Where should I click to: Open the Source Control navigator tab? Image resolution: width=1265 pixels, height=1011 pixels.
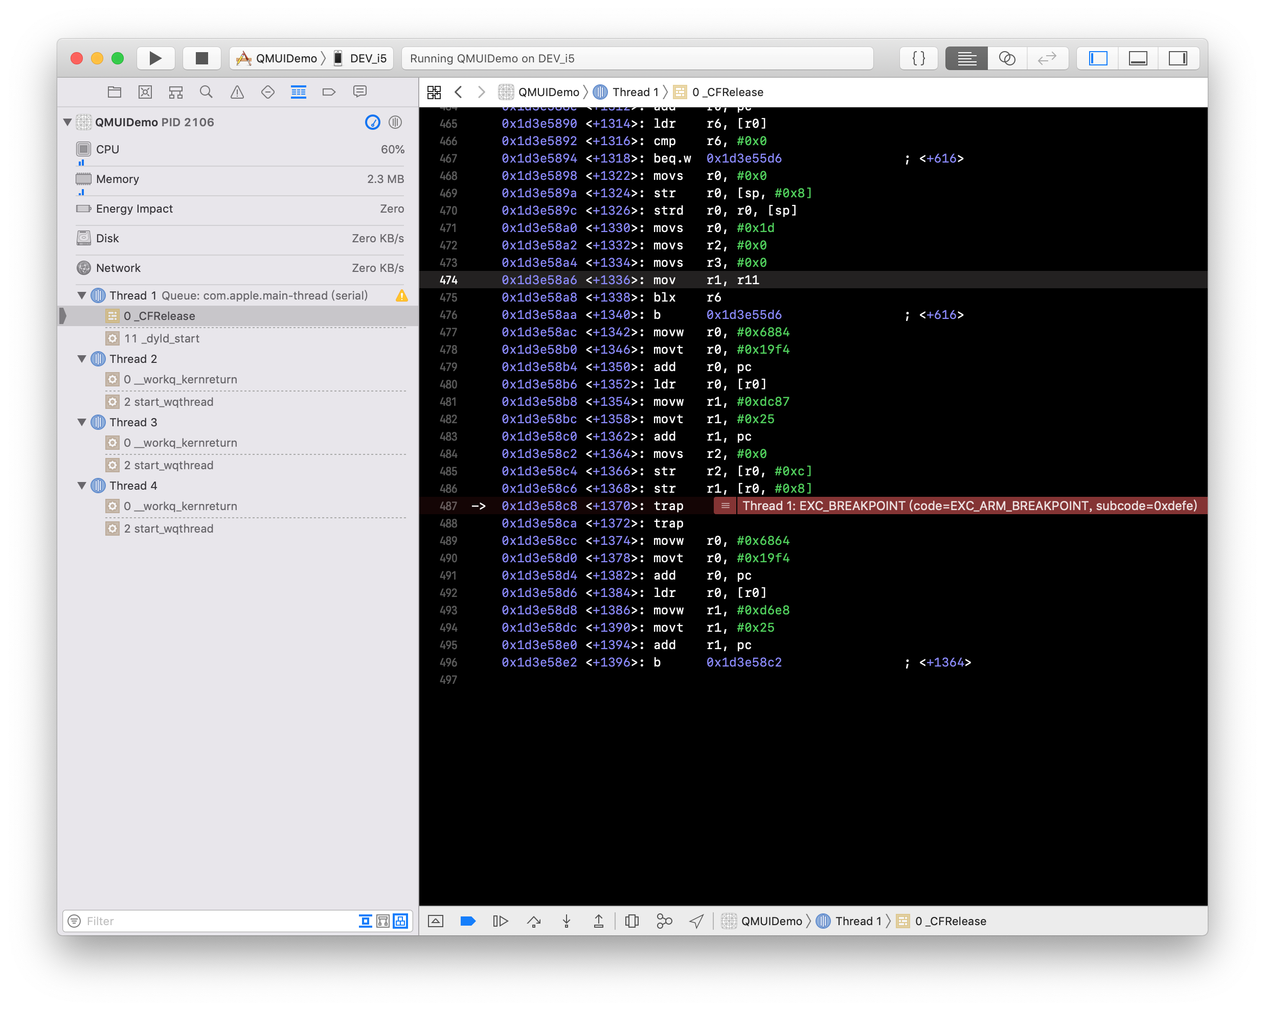[x=145, y=91]
